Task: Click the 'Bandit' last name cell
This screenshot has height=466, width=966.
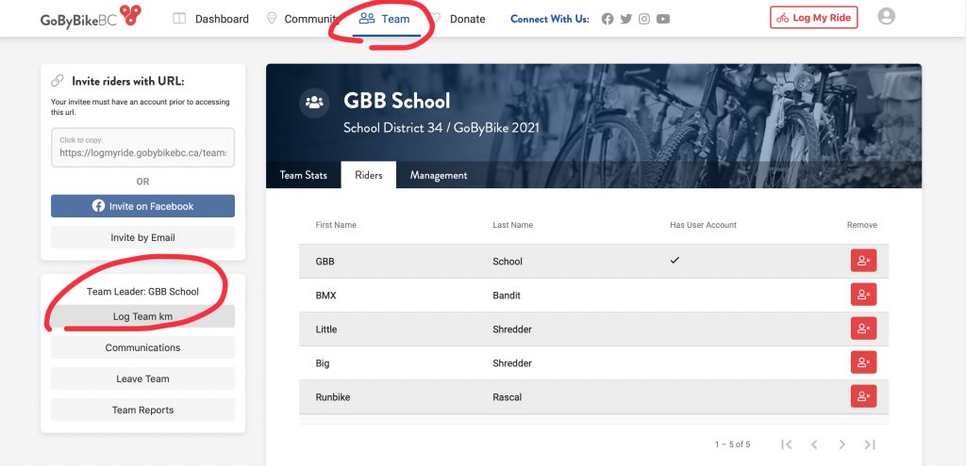Action: pyautogui.click(x=507, y=295)
